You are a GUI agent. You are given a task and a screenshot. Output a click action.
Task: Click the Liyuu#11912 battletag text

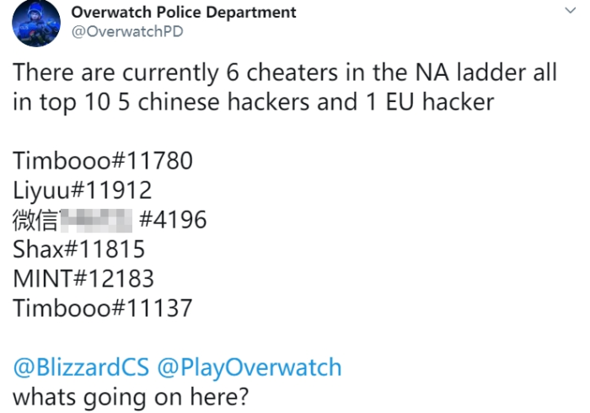coord(83,190)
